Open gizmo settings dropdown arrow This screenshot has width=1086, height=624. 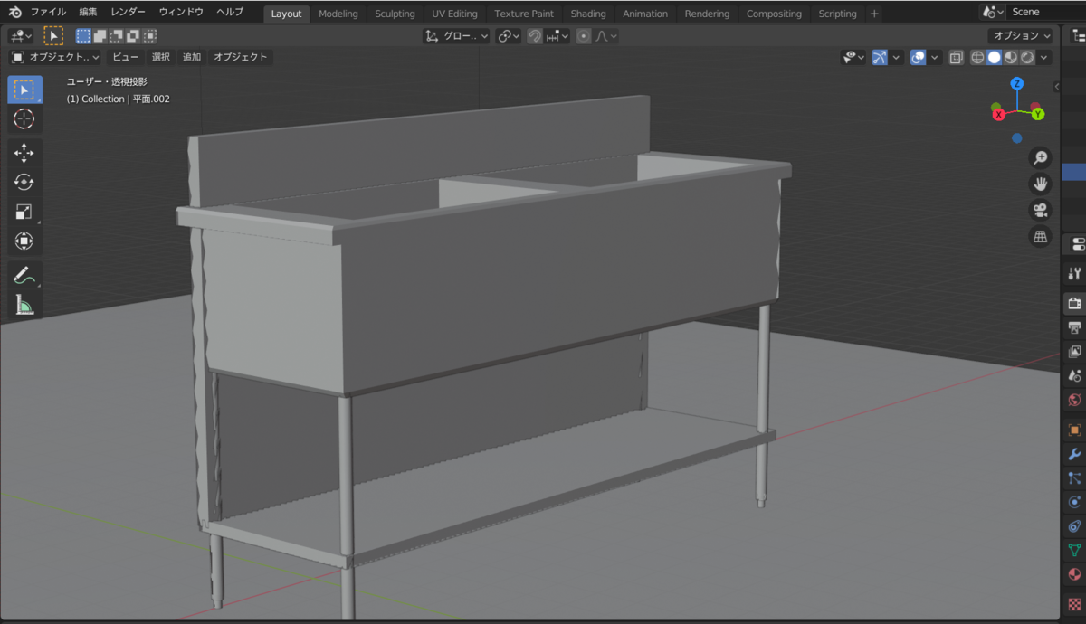pyautogui.click(x=896, y=57)
